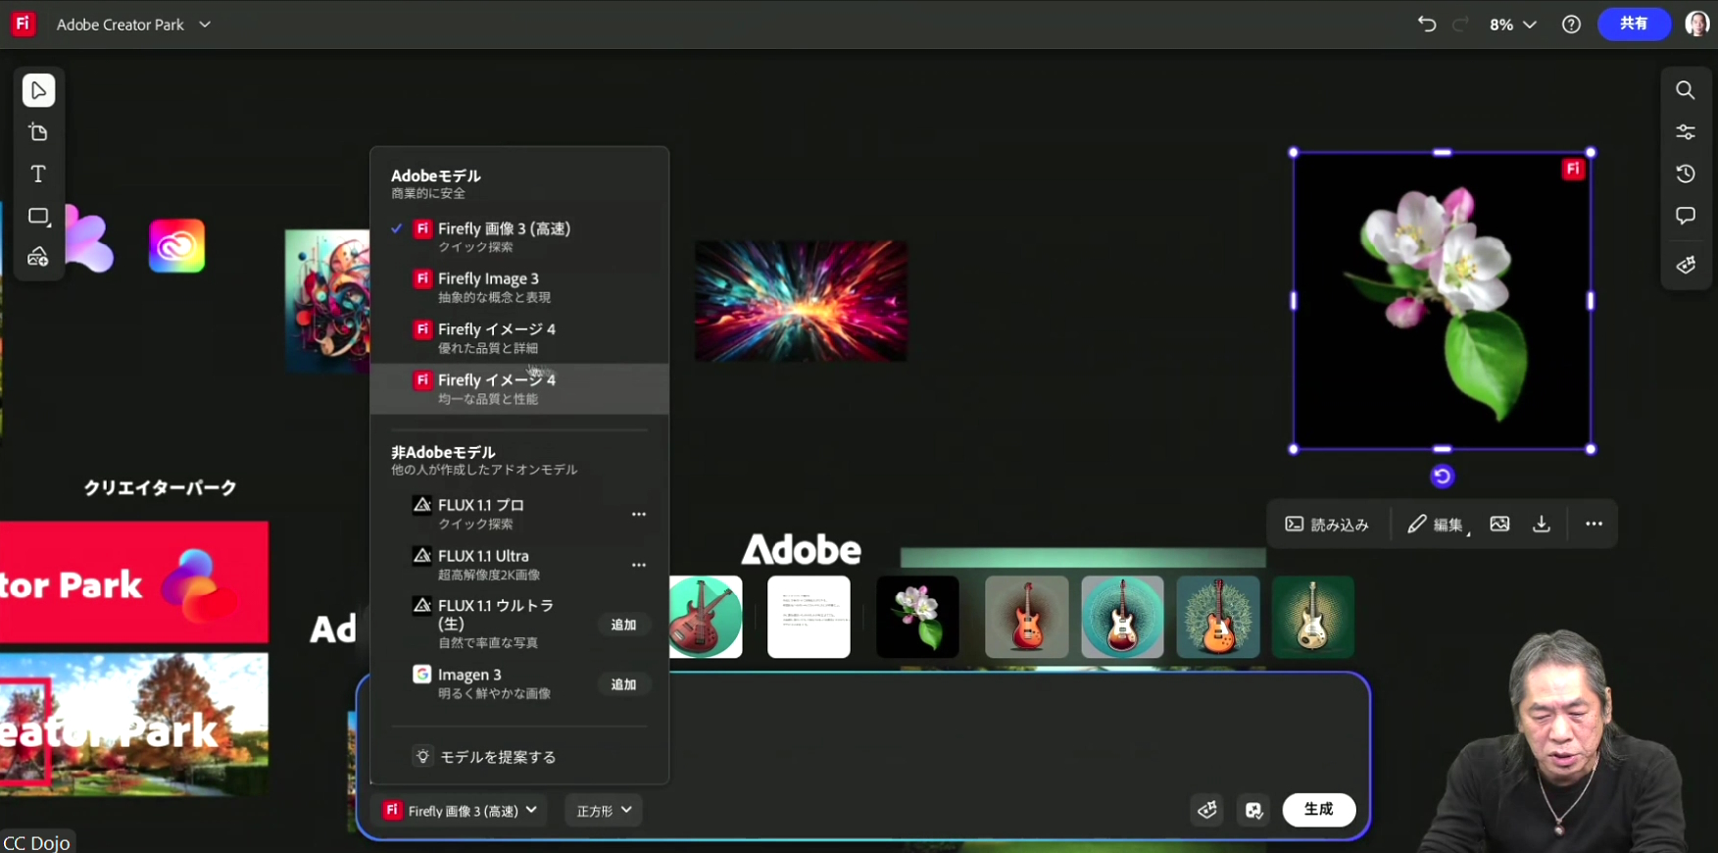The image size is (1718, 853).
Task: Show the version history clock icon
Action: (x=1686, y=174)
